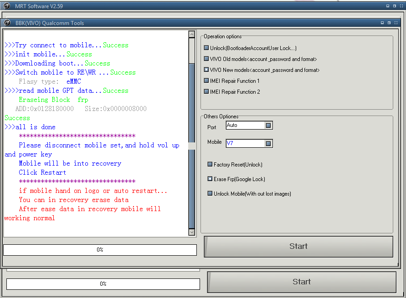Click '>>>Downloading boot...Success' log line

[57, 63]
